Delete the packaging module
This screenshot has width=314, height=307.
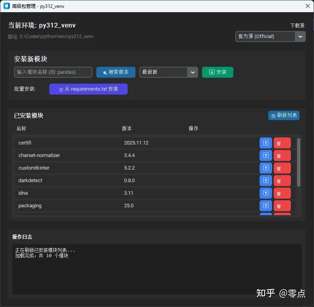point(282,206)
